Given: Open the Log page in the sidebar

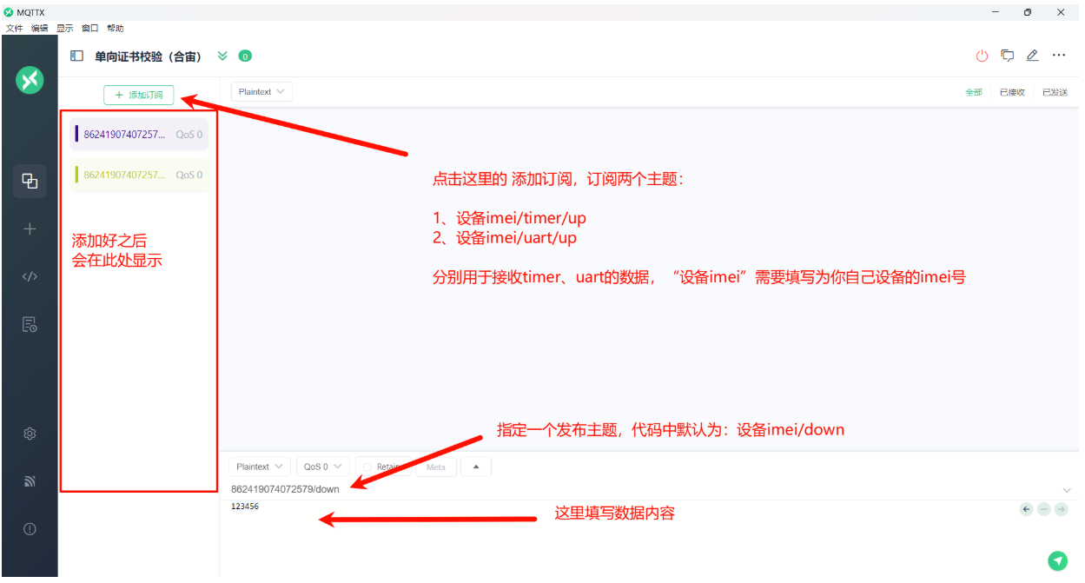Looking at the screenshot, I should pos(30,324).
